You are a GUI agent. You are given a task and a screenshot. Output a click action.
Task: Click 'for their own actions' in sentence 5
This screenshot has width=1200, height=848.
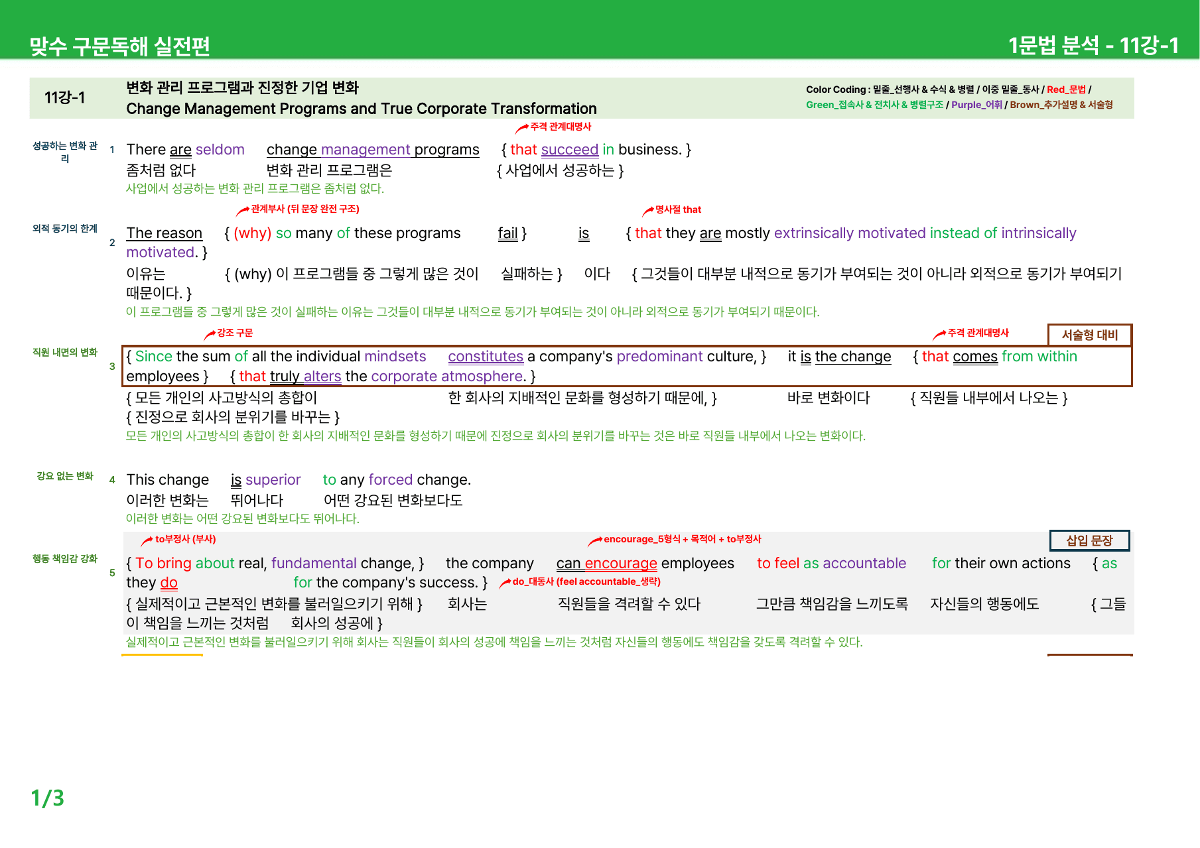pyautogui.click(x=1002, y=564)
